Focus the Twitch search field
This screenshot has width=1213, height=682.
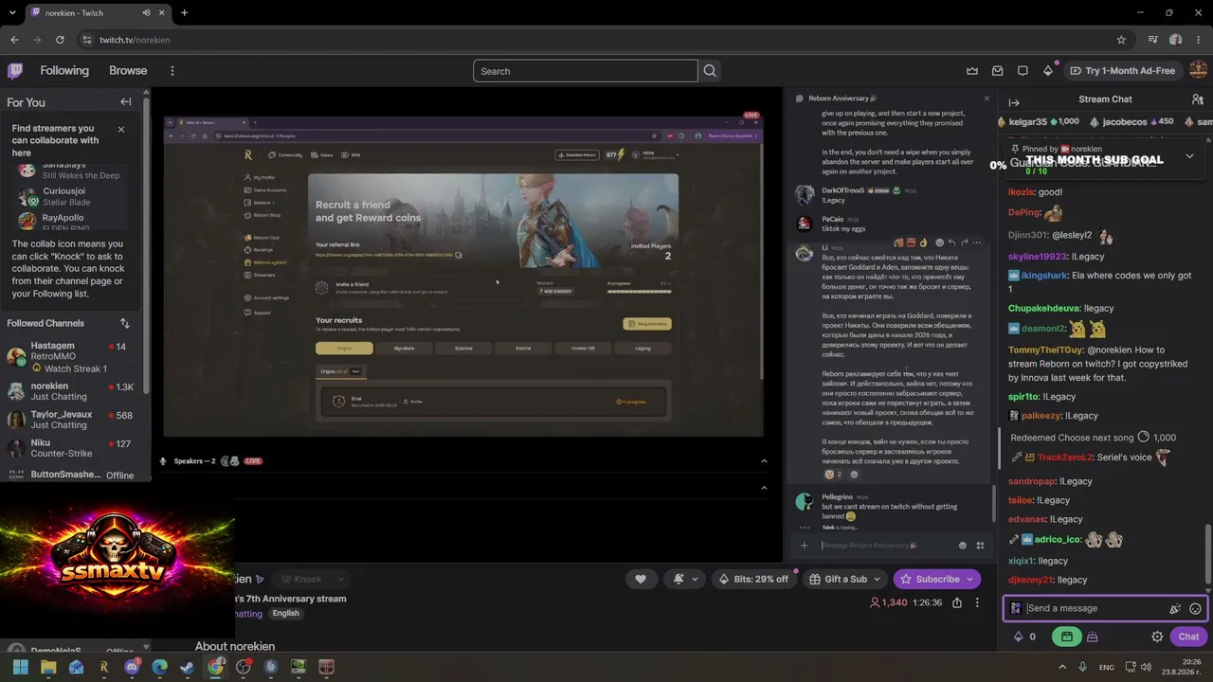click(585, 71)
